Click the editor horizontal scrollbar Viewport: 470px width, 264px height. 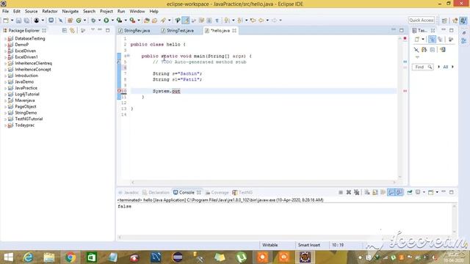pos(264,182)
